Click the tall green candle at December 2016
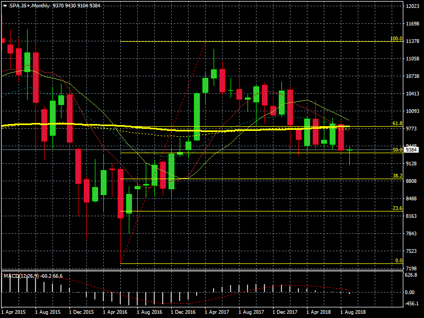Image resolution: width=424 pixels, height=318 pixels. pos(197,117)
